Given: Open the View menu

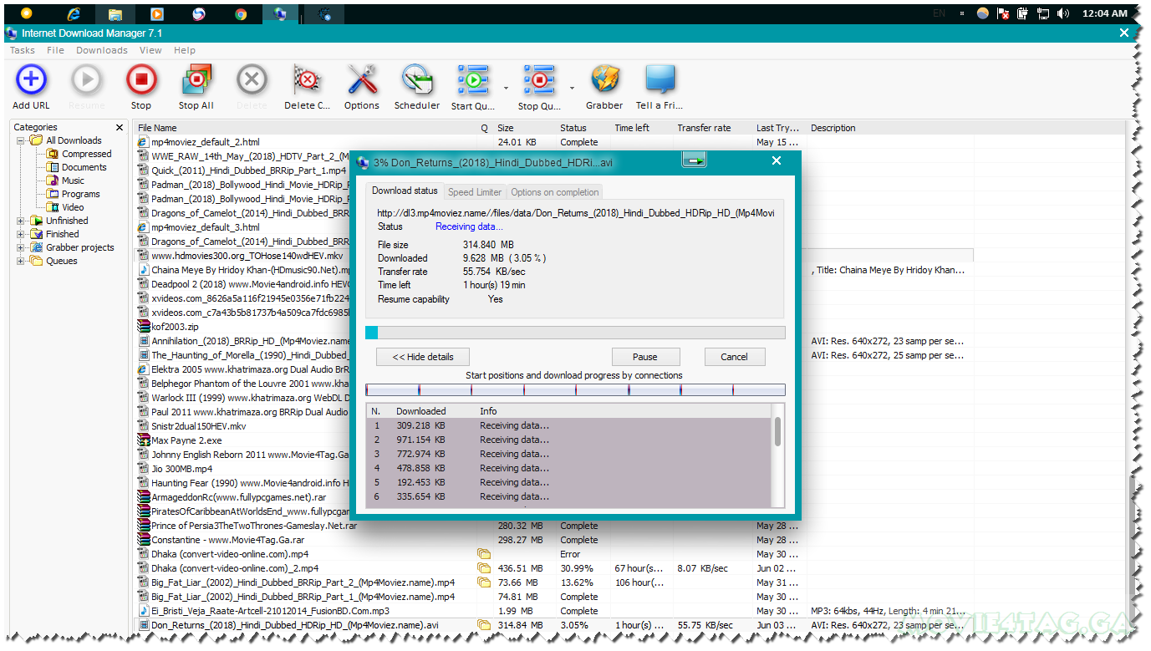Looking at the screenshot, I should click(x=150, y=50).
